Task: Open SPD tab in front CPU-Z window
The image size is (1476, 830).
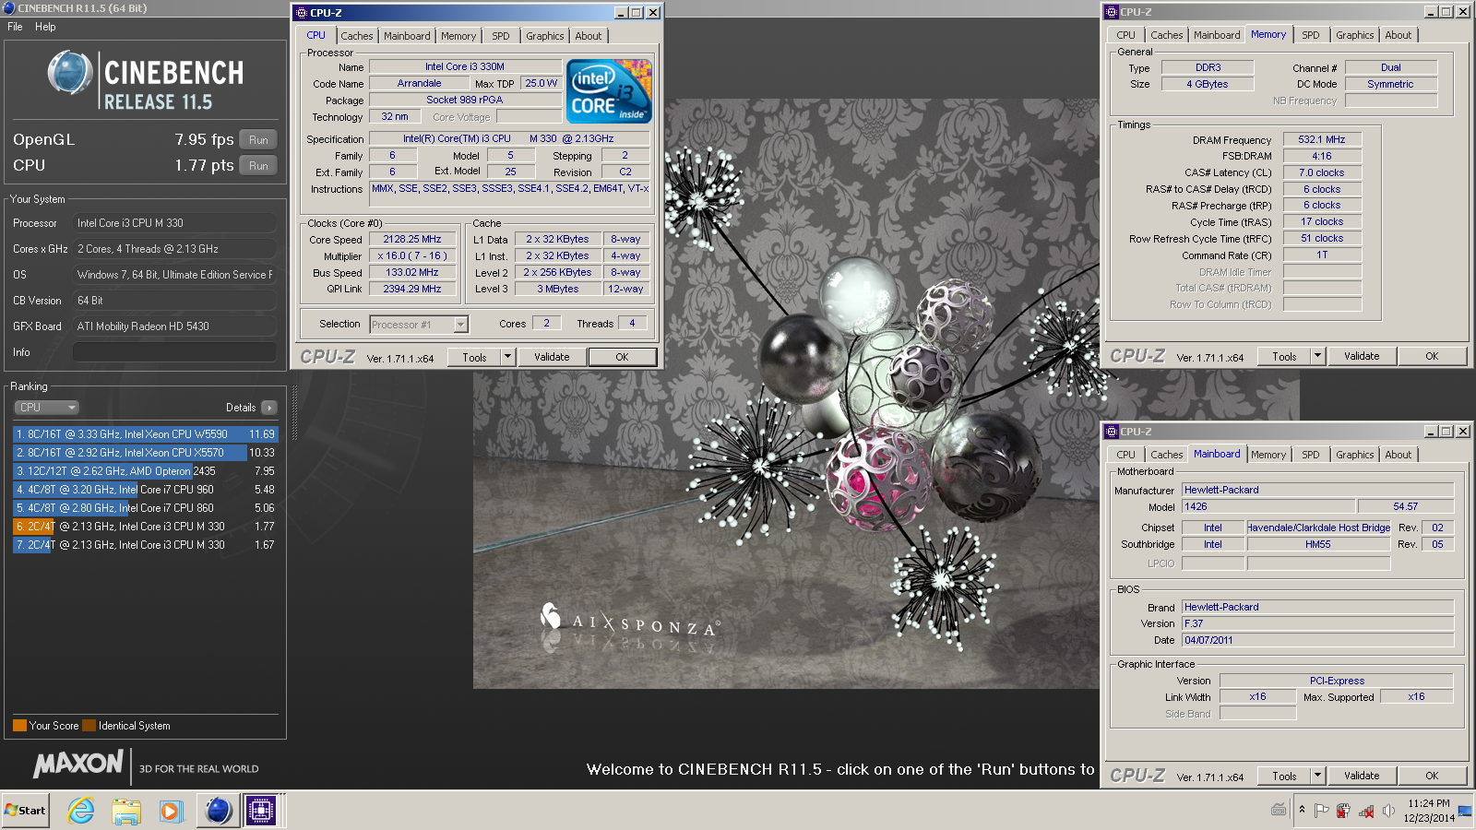Action: pyautogui.click(x=501, y=36)
